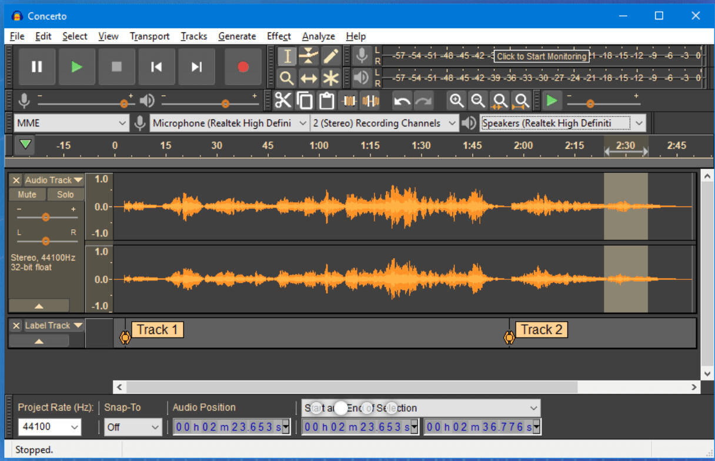The height and width of the screenshot is (461, 715).
Task: Click the recording meter microphone icon
Action: [x=362, y=56]
